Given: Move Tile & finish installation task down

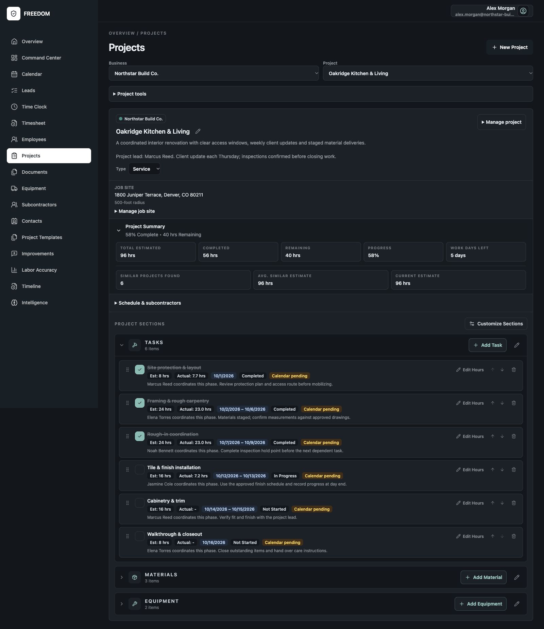Looking at the screenshot, I should 502,470.
